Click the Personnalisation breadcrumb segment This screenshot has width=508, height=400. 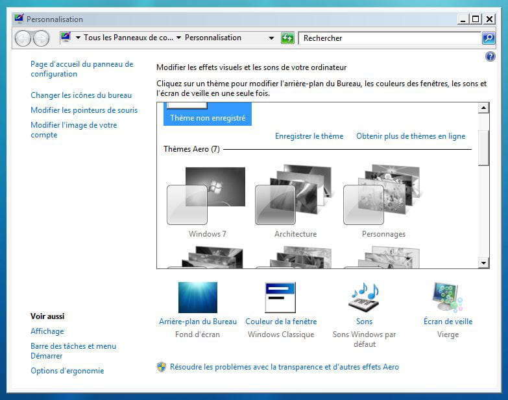point(213,38)
